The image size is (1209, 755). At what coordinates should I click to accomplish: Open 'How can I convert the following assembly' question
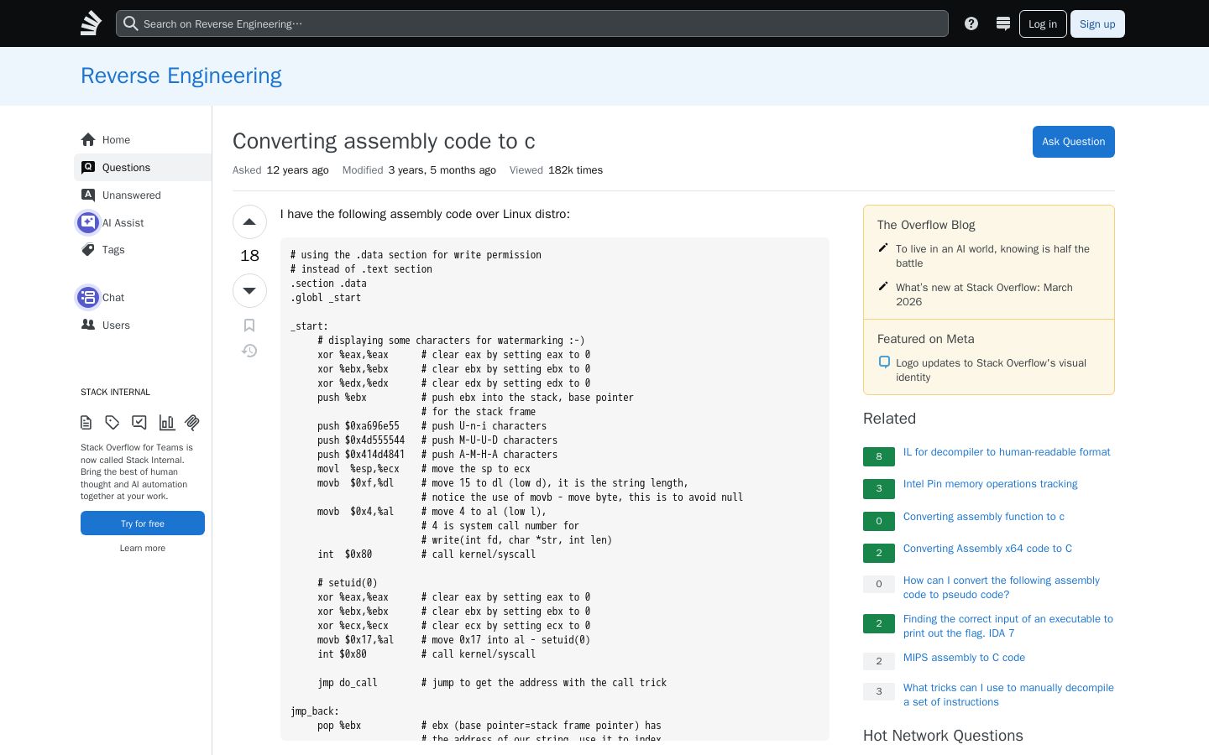pyautogui.click(x=1002, y=587)
